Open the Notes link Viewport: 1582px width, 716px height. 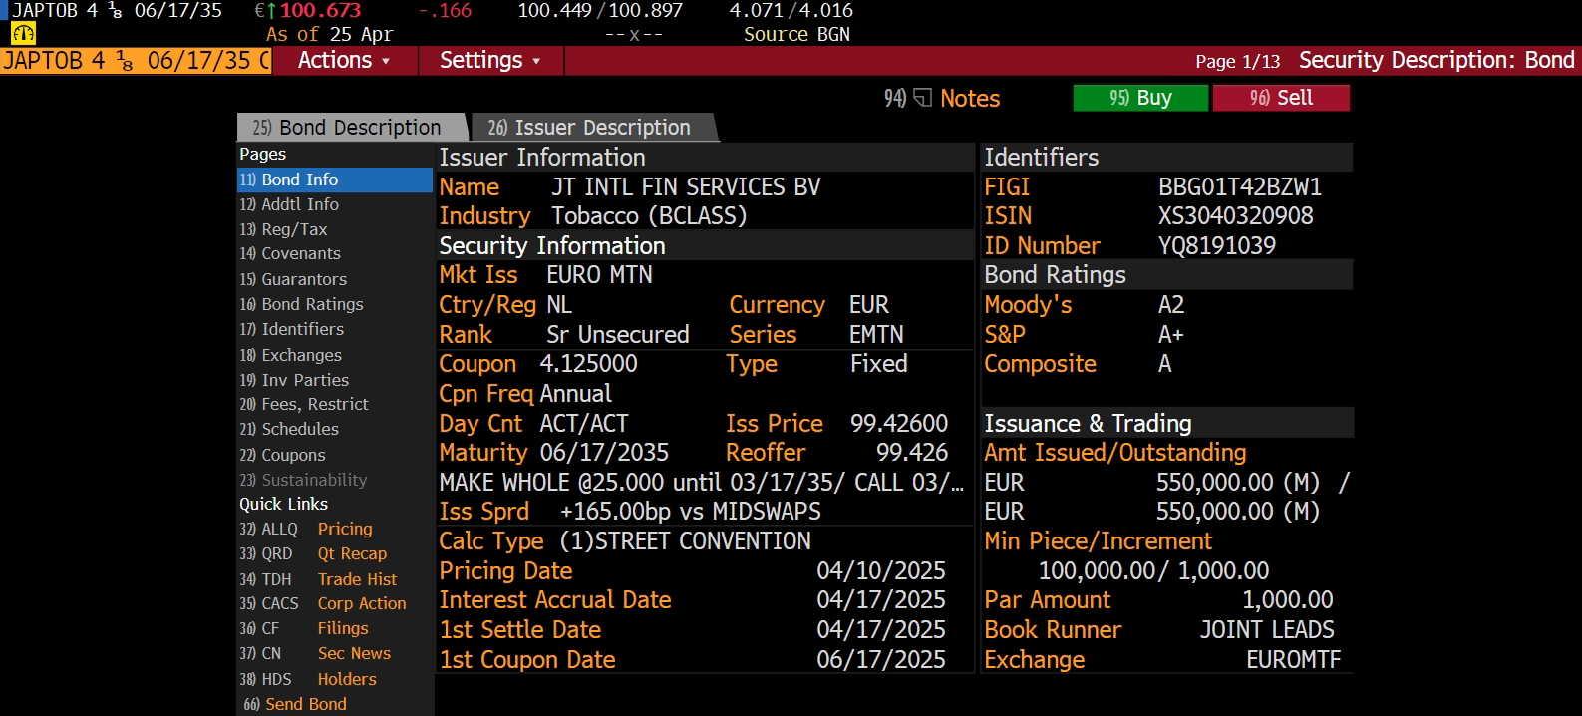[x=970, y=98]
